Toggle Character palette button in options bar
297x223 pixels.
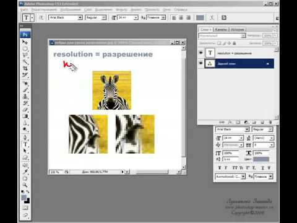pyautogui.click(x=224, y=17)
